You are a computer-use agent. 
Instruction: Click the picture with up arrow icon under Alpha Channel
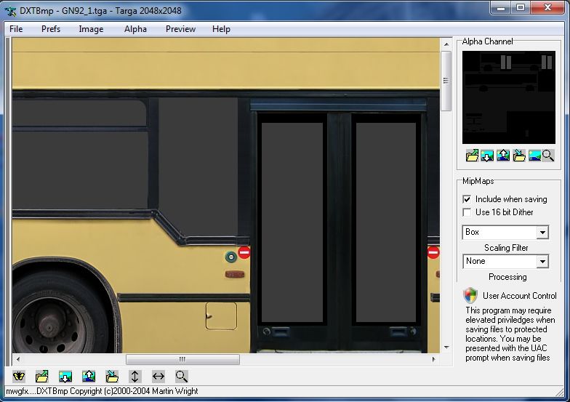click(x=502, y=155)
